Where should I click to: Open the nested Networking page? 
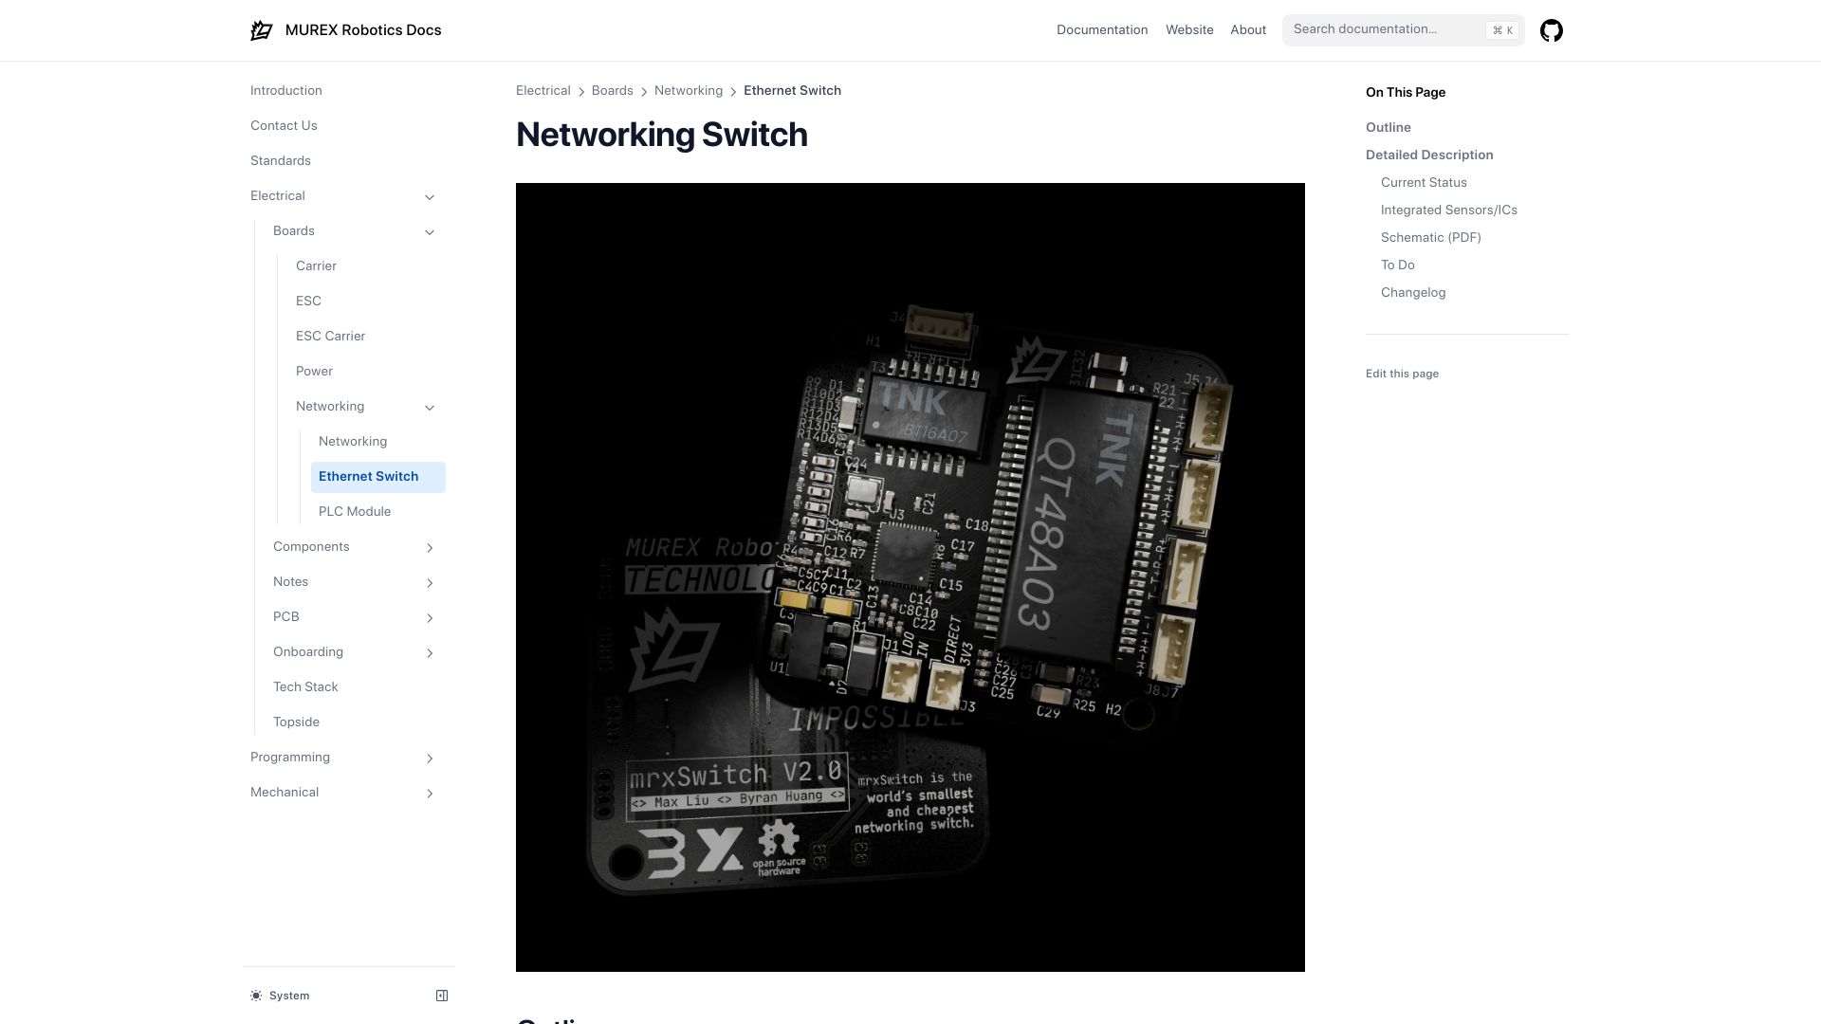(x=353, y=442)
